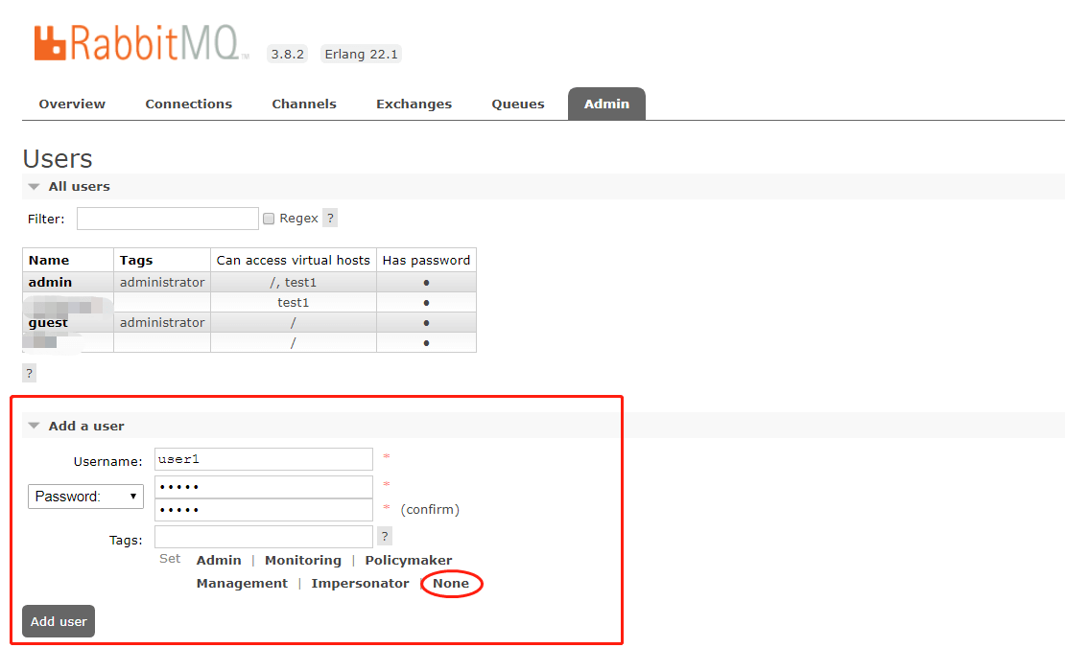Open the Regex filter help icon
1065x648 pixels.
[x=330, y=218]
